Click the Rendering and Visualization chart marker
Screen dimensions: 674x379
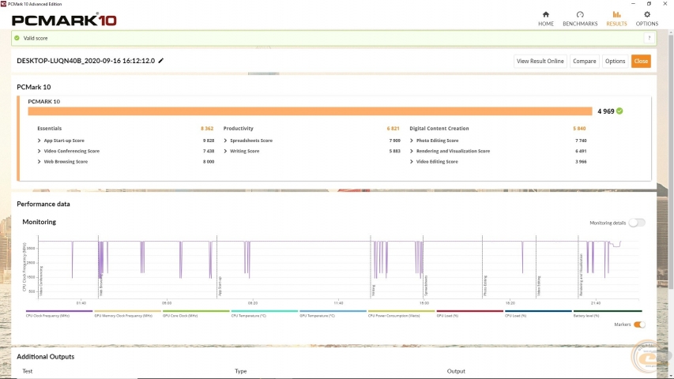coord(581,275)
